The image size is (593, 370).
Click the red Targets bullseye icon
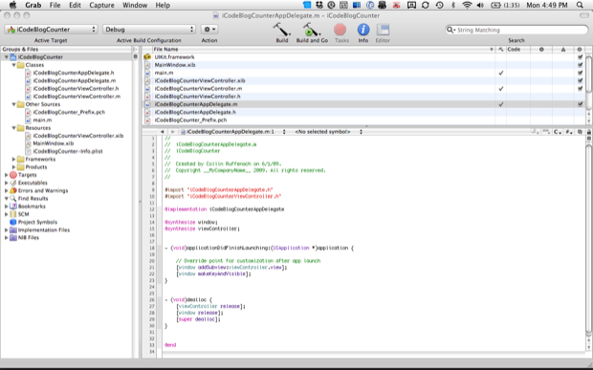pos(13,175)
